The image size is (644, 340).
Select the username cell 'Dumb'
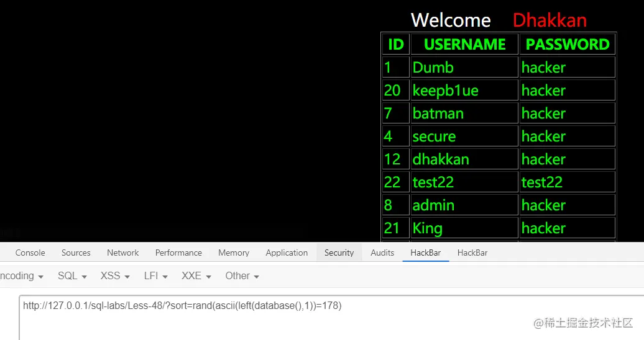coord(464,67)
